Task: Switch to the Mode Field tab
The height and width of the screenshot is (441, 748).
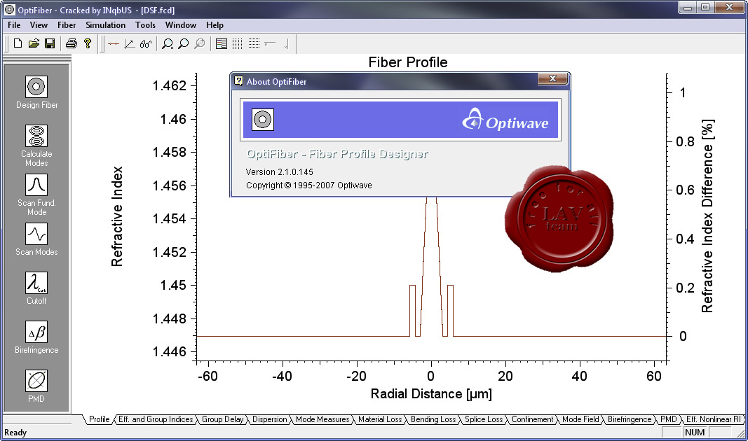Action: [x=580, y=419]
